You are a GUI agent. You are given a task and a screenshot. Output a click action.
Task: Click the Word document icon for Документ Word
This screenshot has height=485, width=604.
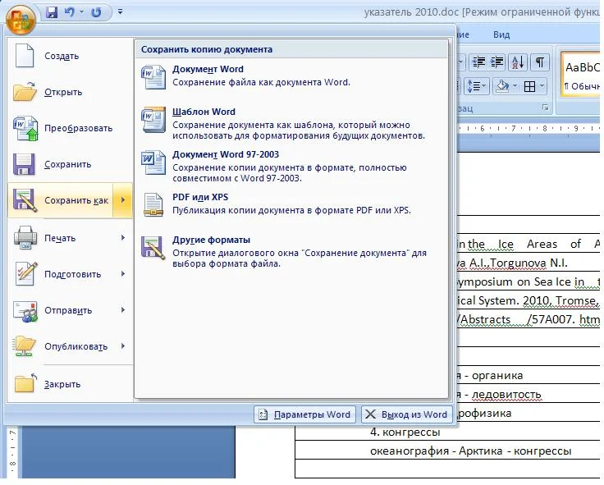(x=153, y=77)
